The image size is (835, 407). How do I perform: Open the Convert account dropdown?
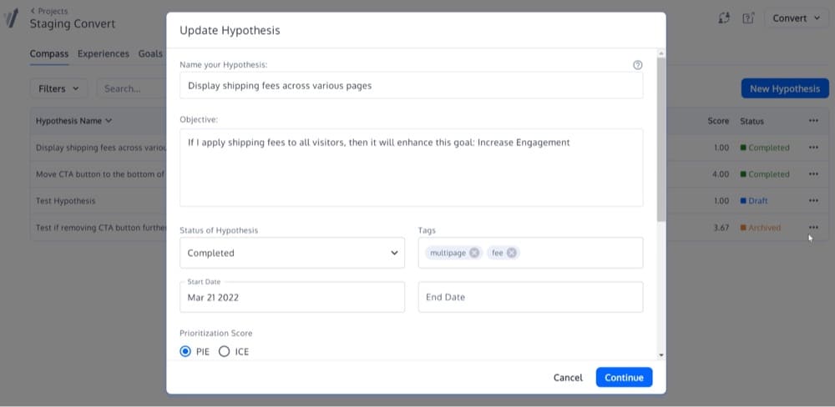pyautogui.click(x=796, y=18)
